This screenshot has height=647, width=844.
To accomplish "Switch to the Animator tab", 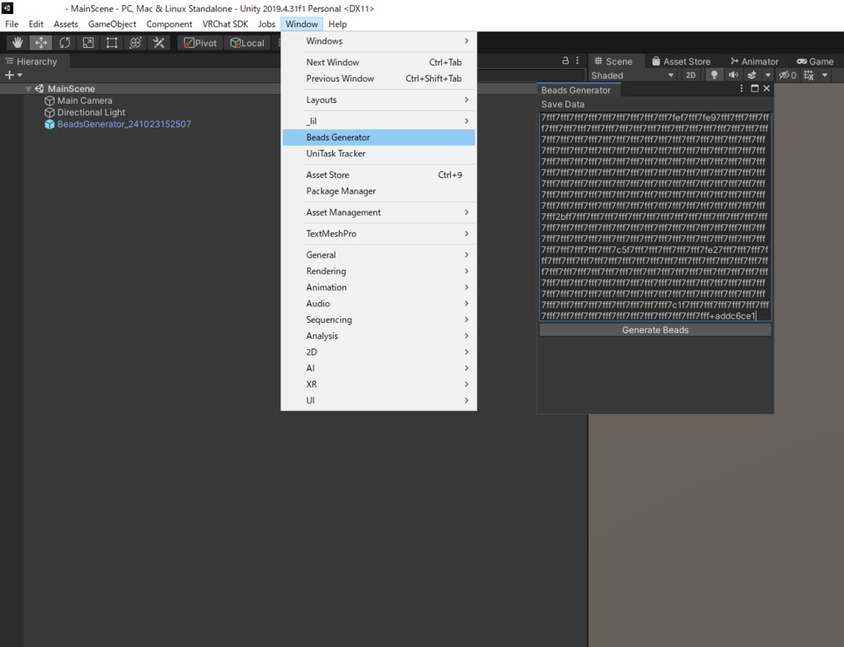I will [x=755, y=61].
